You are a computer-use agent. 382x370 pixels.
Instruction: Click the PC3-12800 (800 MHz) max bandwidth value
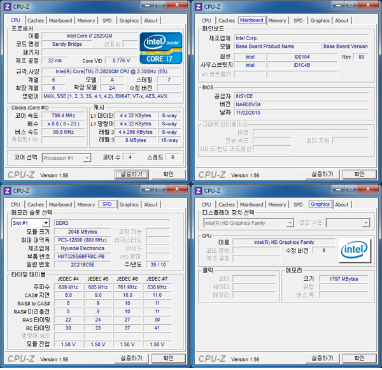(x=82, y=240)
